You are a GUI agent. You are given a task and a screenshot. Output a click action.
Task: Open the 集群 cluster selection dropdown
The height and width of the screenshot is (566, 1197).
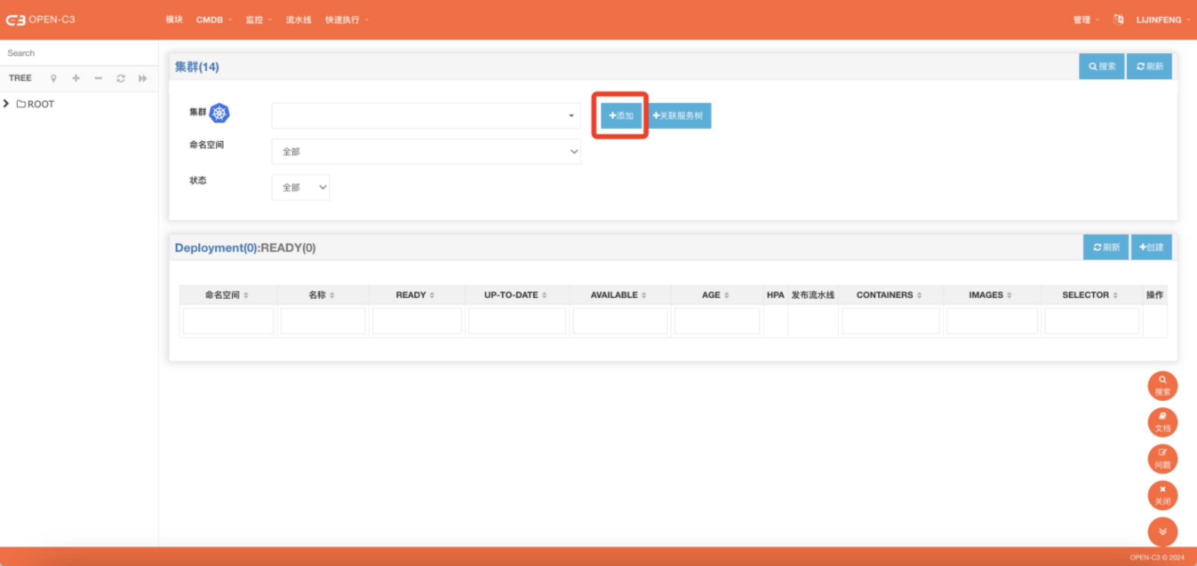[425, 116]
